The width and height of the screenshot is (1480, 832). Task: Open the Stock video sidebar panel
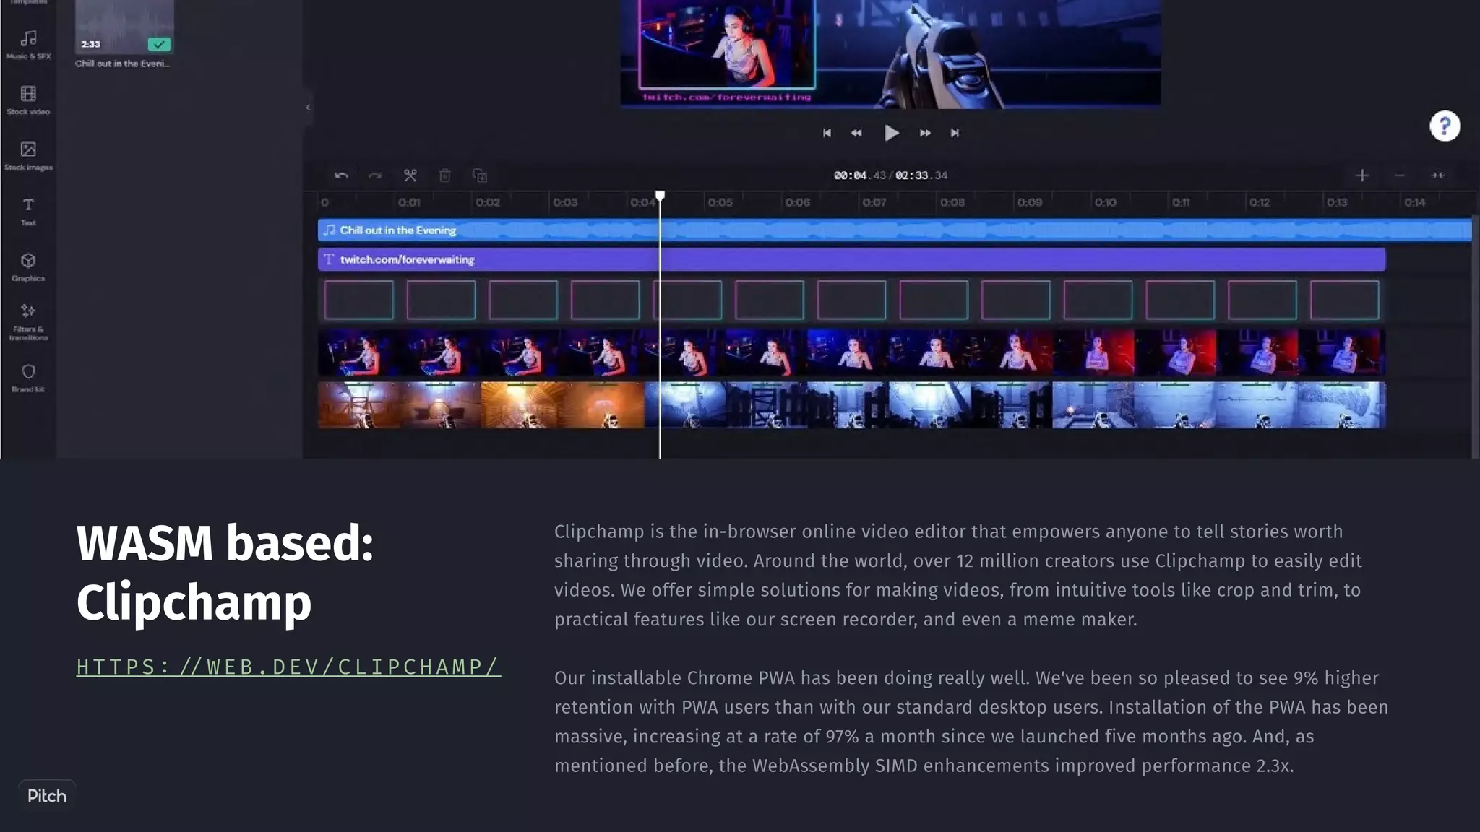tap(28, 100)
